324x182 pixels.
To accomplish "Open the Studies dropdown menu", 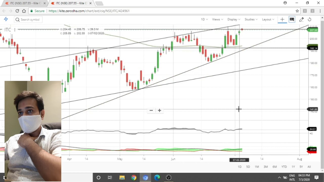I will click(251, 19).
